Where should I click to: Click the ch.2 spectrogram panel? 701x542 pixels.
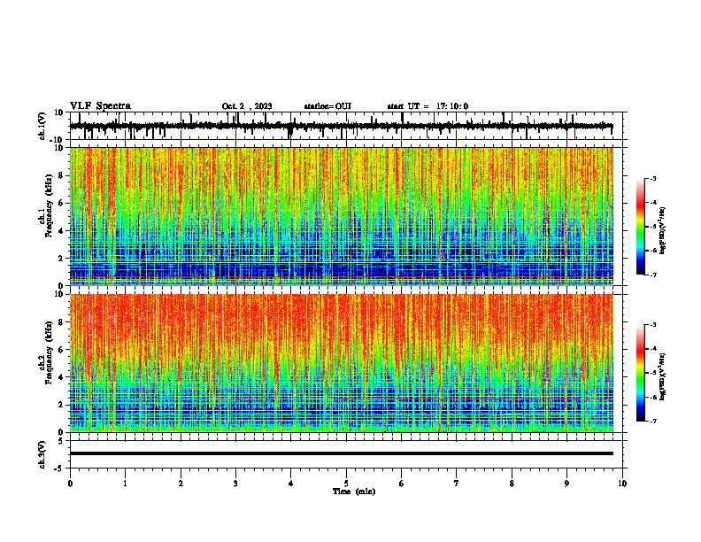(342, 363)
